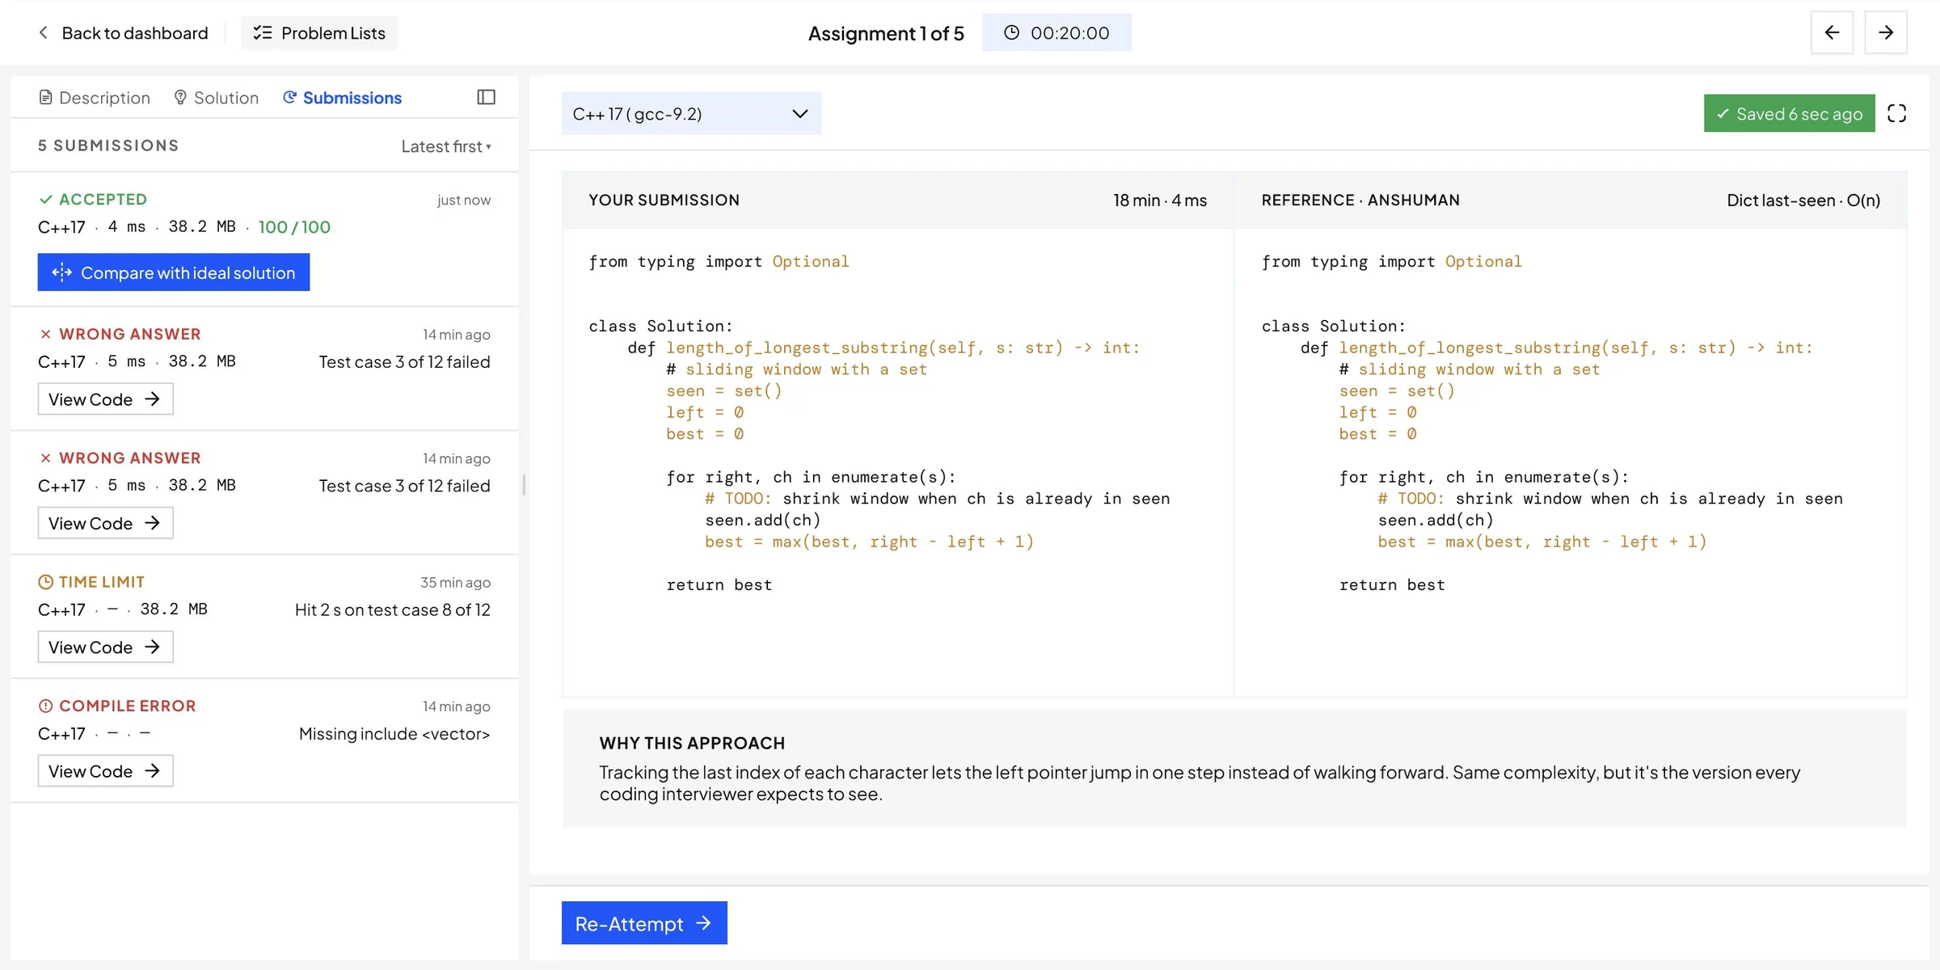Click the 100/100 score text
The height and width of the screenshot is (970, 1940).
coord(294,227)
